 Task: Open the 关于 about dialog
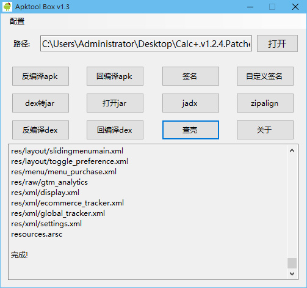point(265,130)
